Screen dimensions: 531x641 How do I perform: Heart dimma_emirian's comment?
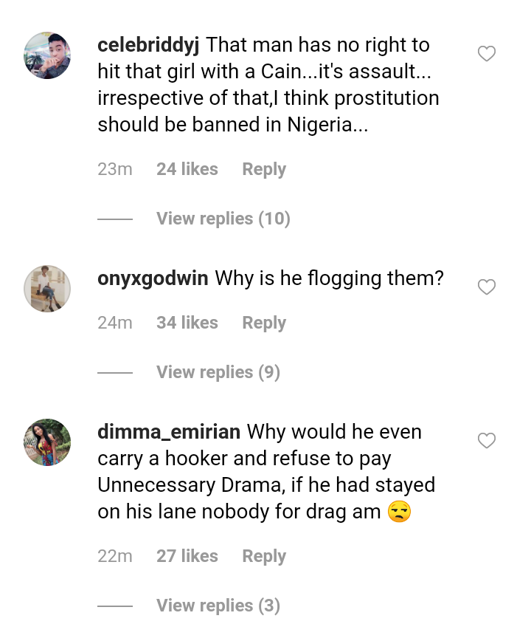click(x=486, y=441)
